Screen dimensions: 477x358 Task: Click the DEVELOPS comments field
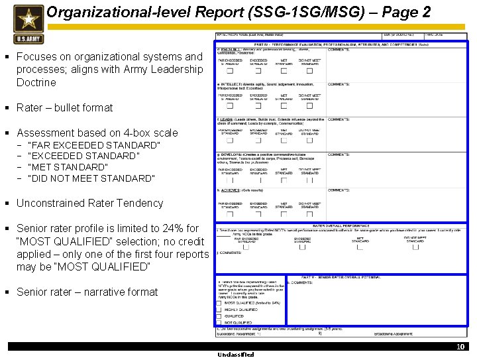coord(396,170)
